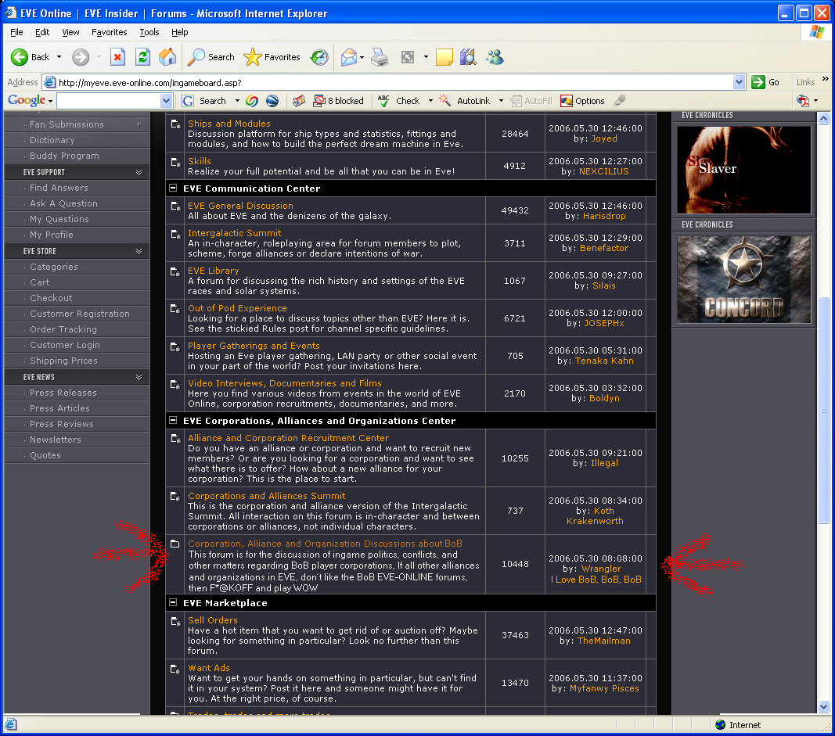Image resolution: width=835 pixels, height=736 pixels.
Task: Open the Research book icon
Action: pyautogui.click(x=468, y=57)
